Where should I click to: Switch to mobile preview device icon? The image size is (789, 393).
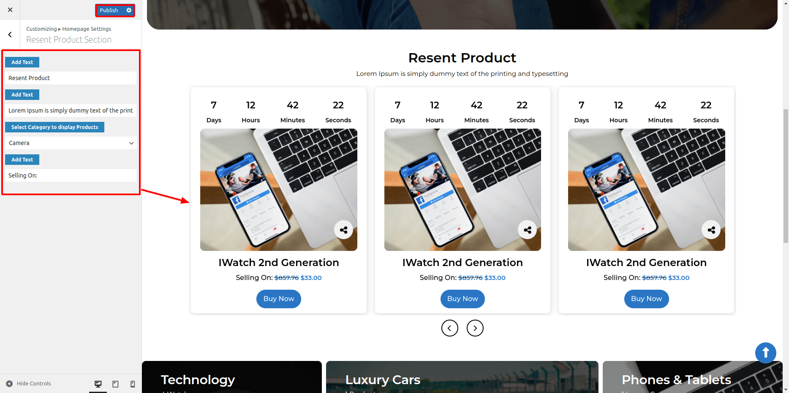click(x=133, y=384)
